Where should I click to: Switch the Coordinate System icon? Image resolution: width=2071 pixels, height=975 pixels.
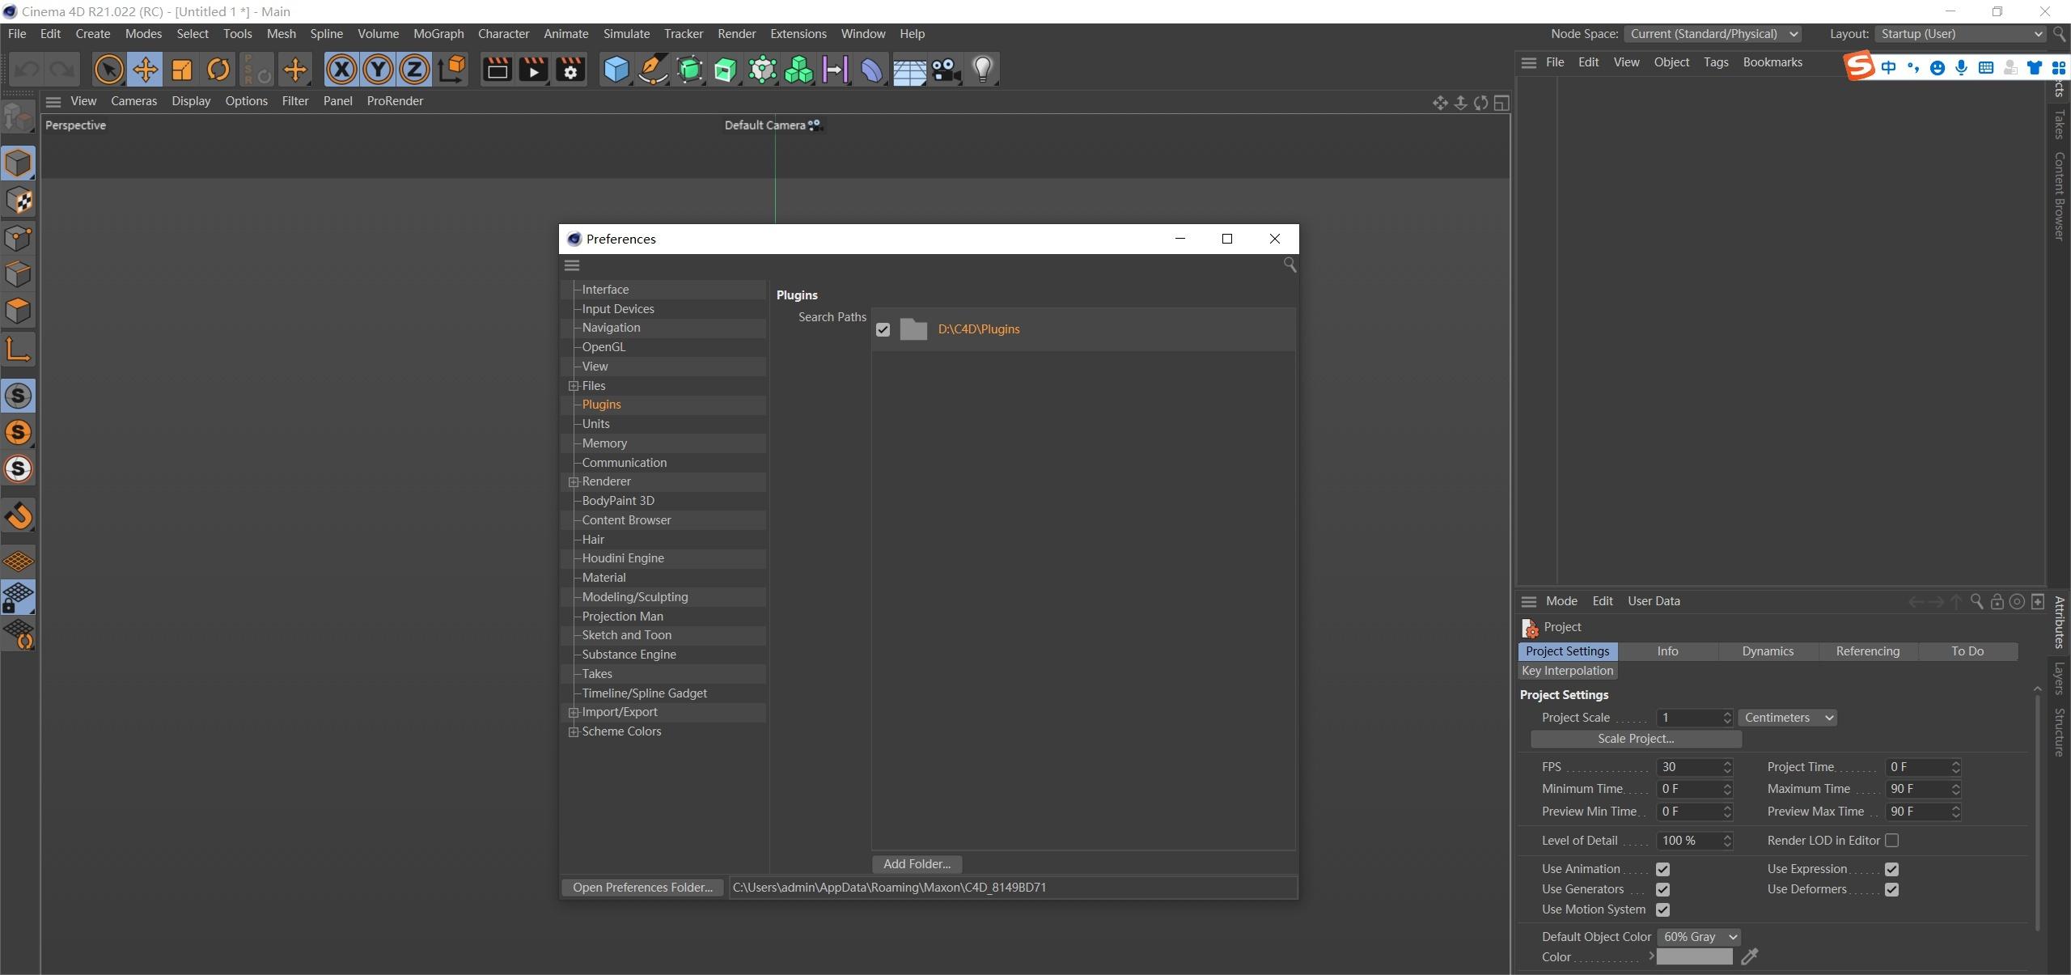pos(452,70)
